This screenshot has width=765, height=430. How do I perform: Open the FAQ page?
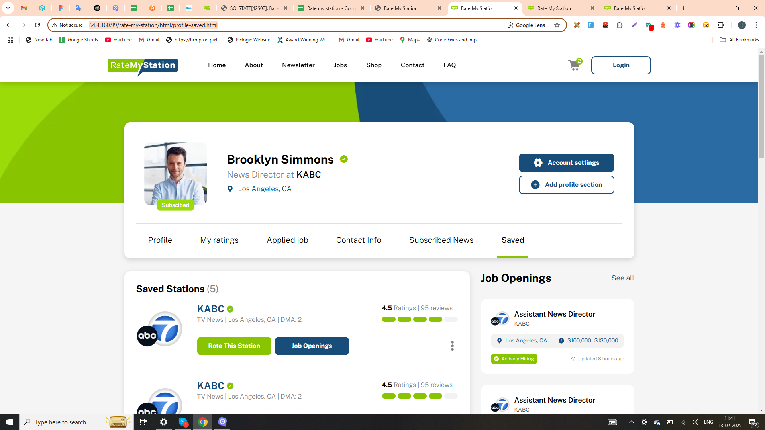450,65
